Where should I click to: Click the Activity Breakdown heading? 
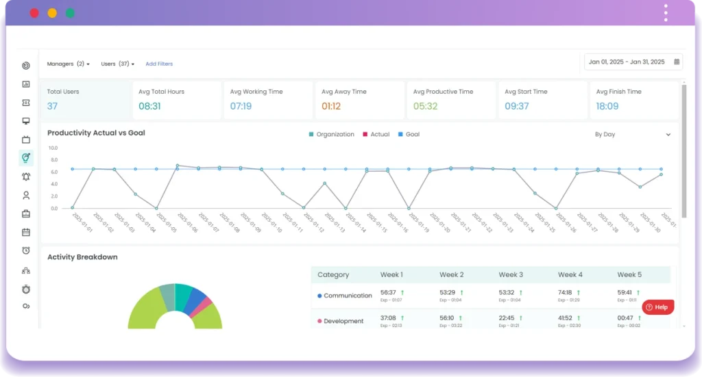(x=82, y=257)
